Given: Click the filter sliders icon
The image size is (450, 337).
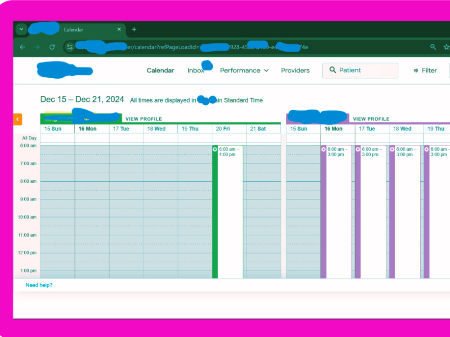Looking at the screenshot, I should coord(416,71).
